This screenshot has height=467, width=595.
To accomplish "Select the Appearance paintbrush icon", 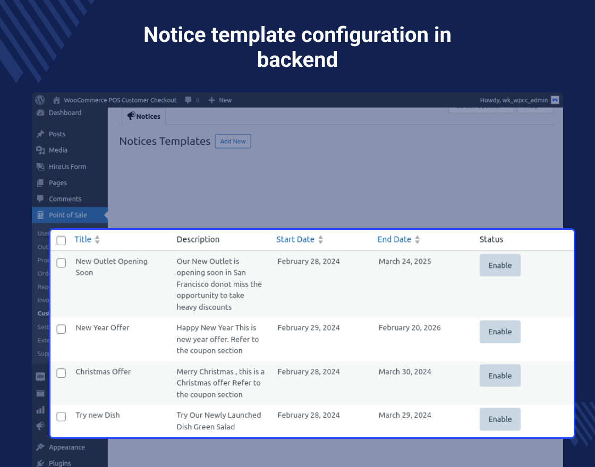I will [40, 447].
